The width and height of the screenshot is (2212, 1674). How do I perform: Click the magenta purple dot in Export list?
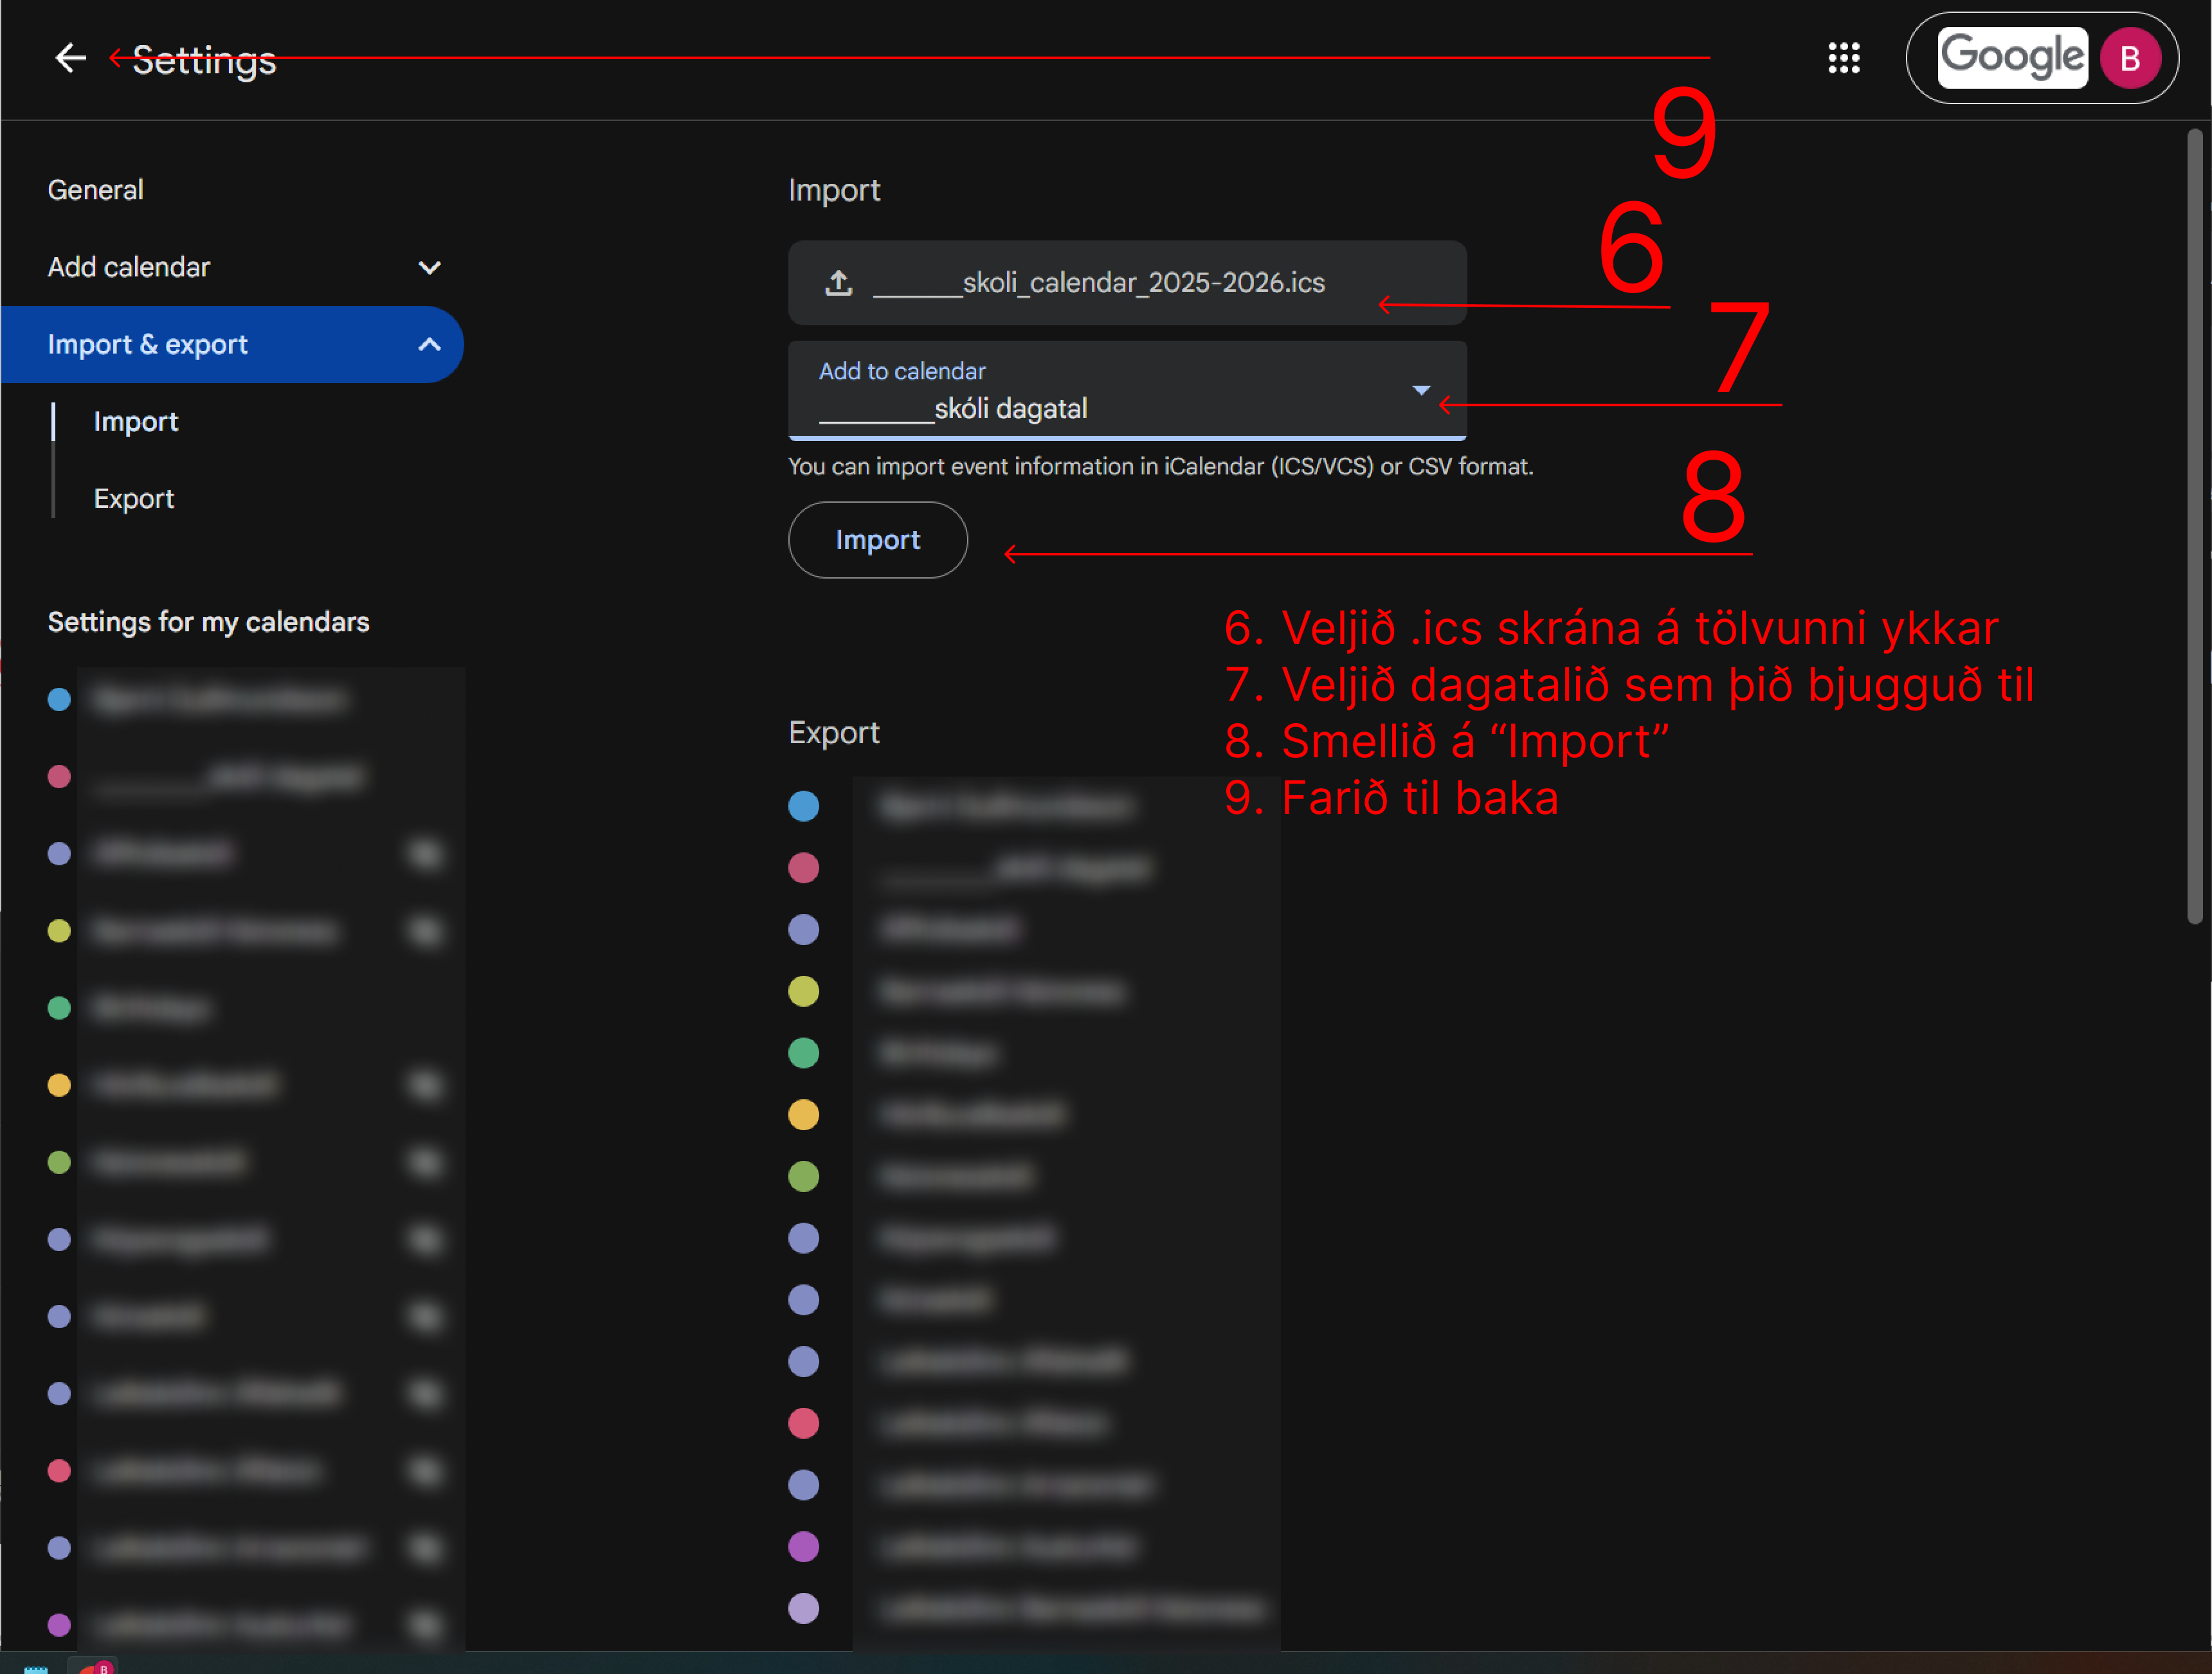click(x=803, y=1547)
